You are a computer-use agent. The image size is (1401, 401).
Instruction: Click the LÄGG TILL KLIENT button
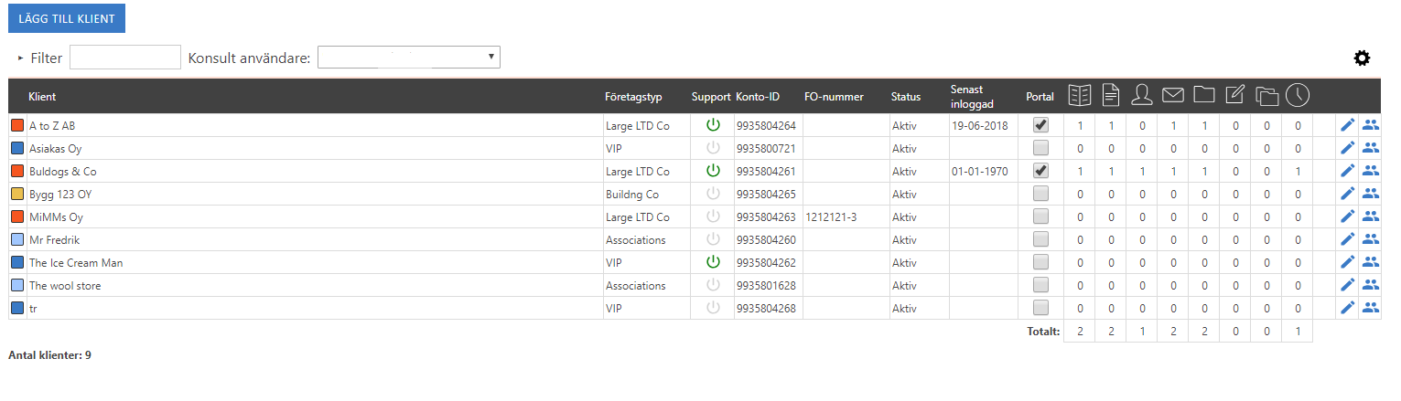click(66, 18)
